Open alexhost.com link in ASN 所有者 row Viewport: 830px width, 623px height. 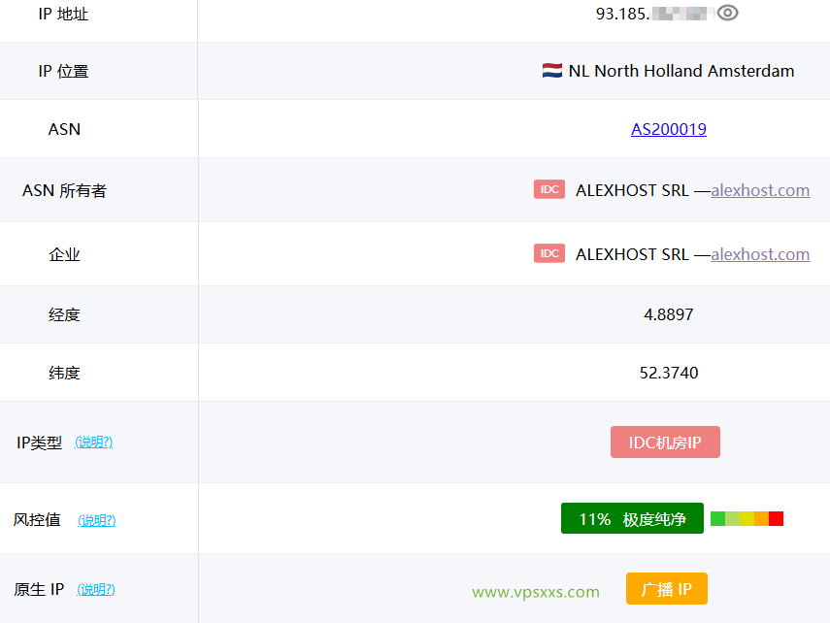[x=760, y=190]
